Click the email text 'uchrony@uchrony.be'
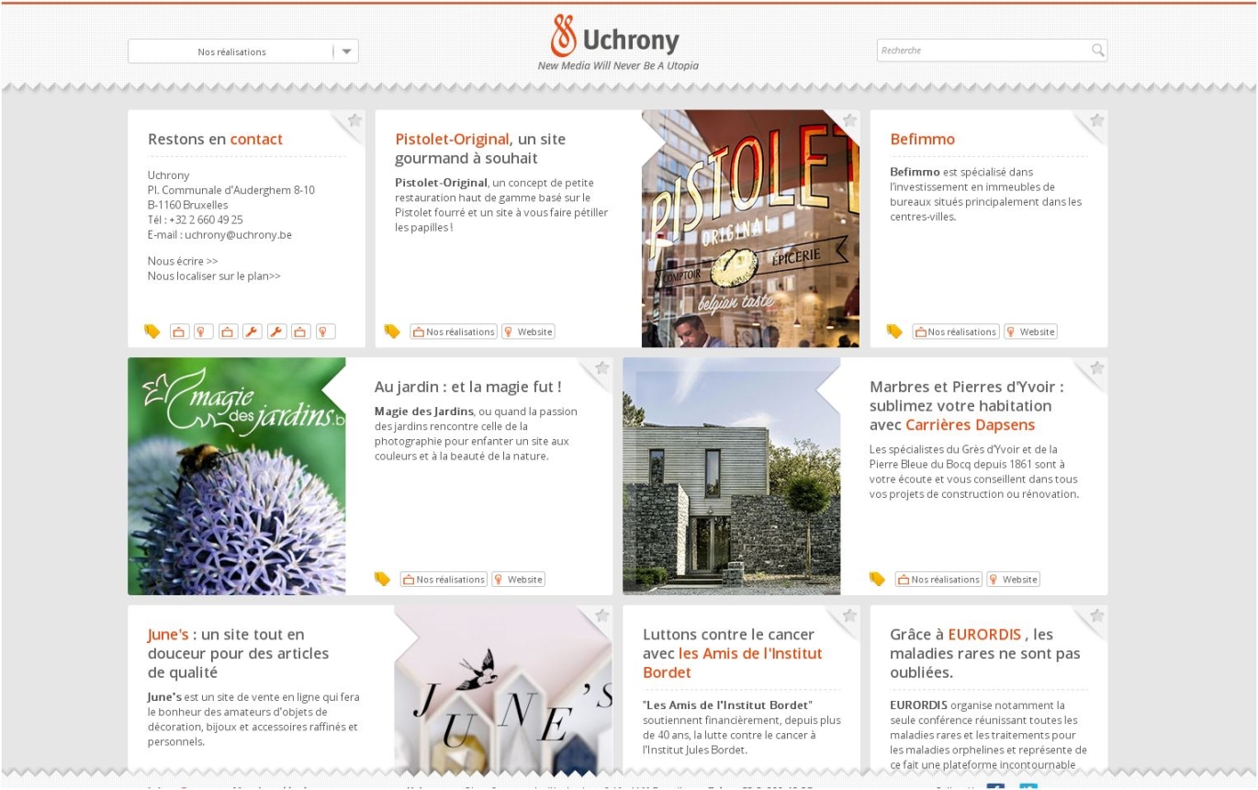 (x=239, y=235)
